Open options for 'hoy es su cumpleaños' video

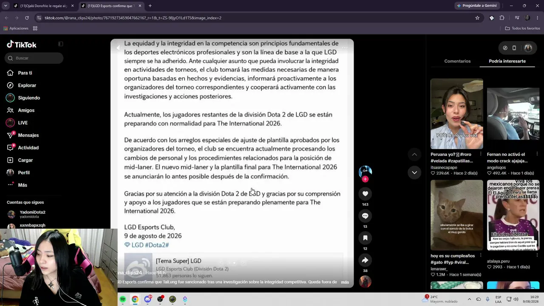481,255
